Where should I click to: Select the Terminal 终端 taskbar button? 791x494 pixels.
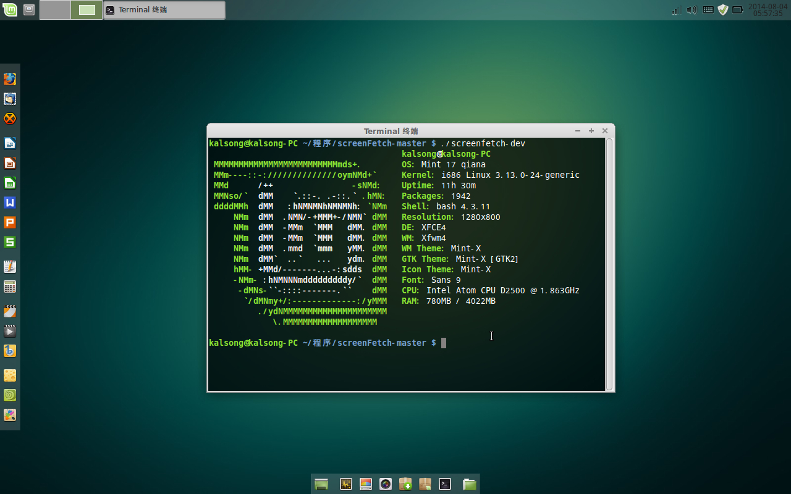coord(164,10)
